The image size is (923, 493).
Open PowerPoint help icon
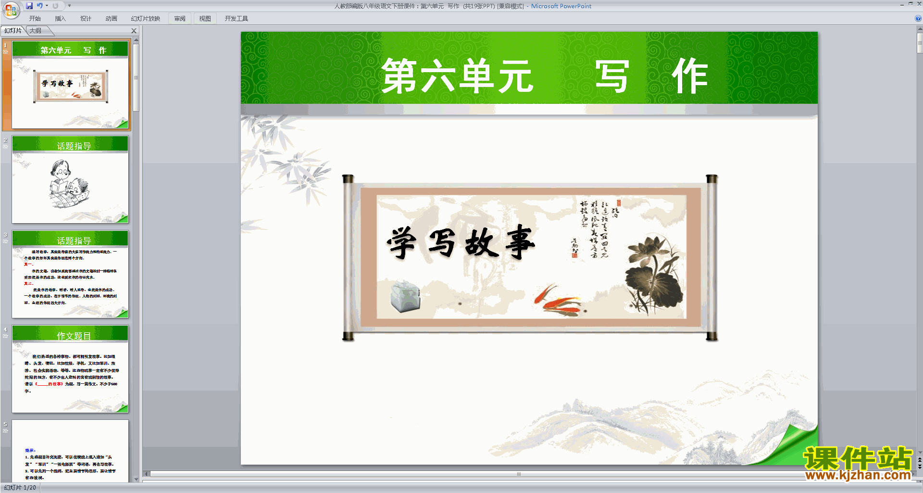coord(918,19)
